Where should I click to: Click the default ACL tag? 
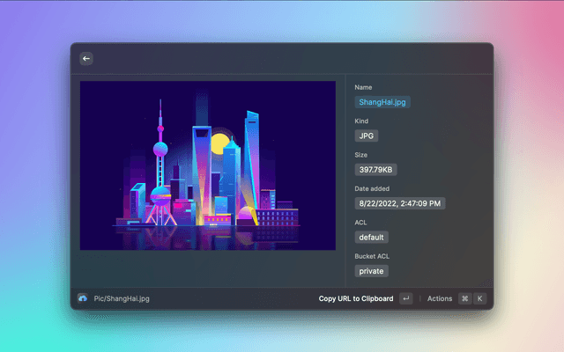(x=371, y=237)
